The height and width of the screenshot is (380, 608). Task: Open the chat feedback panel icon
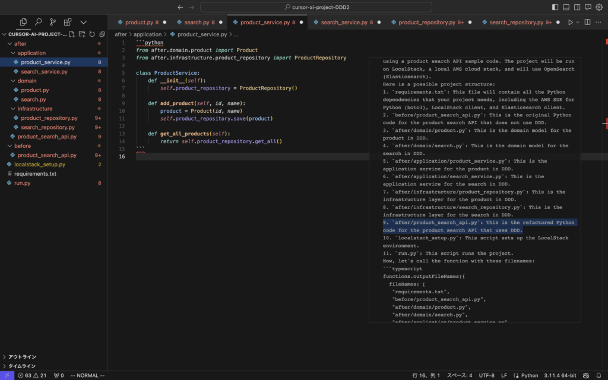click(588, 7)
